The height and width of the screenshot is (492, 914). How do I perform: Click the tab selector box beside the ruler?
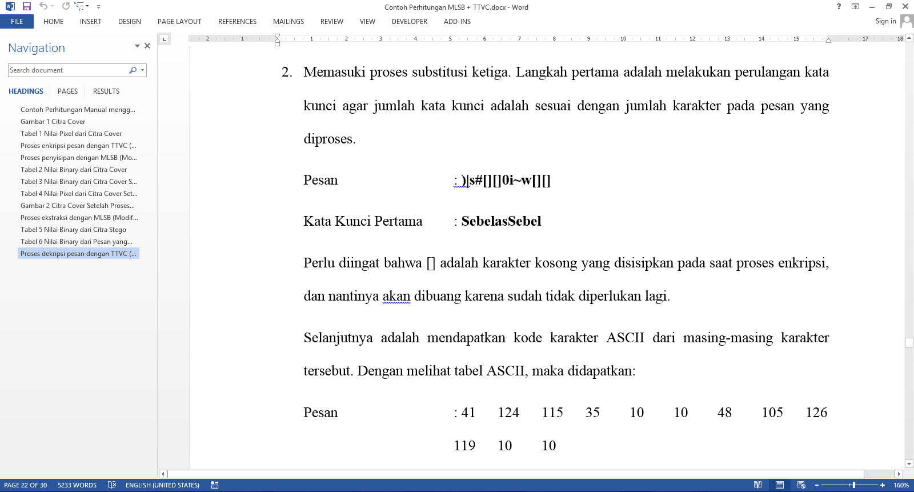165,39
